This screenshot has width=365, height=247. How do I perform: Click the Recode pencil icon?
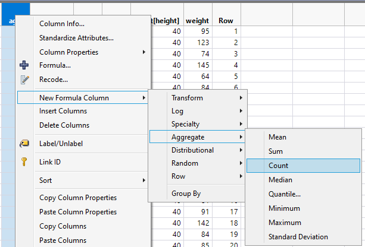tap(24, 80)
